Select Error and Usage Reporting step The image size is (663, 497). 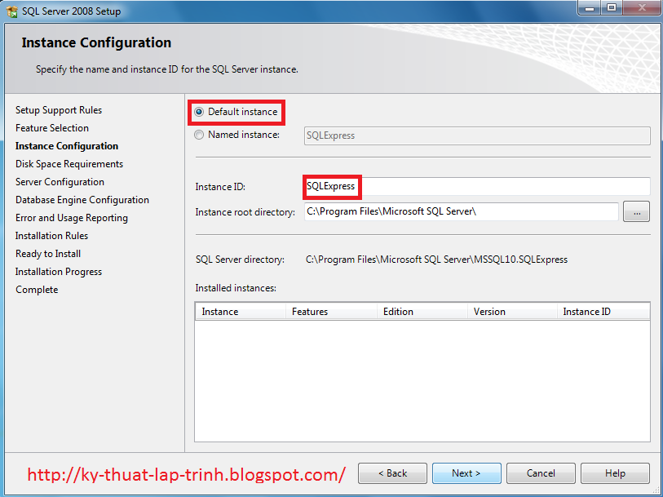coord(72,218)
